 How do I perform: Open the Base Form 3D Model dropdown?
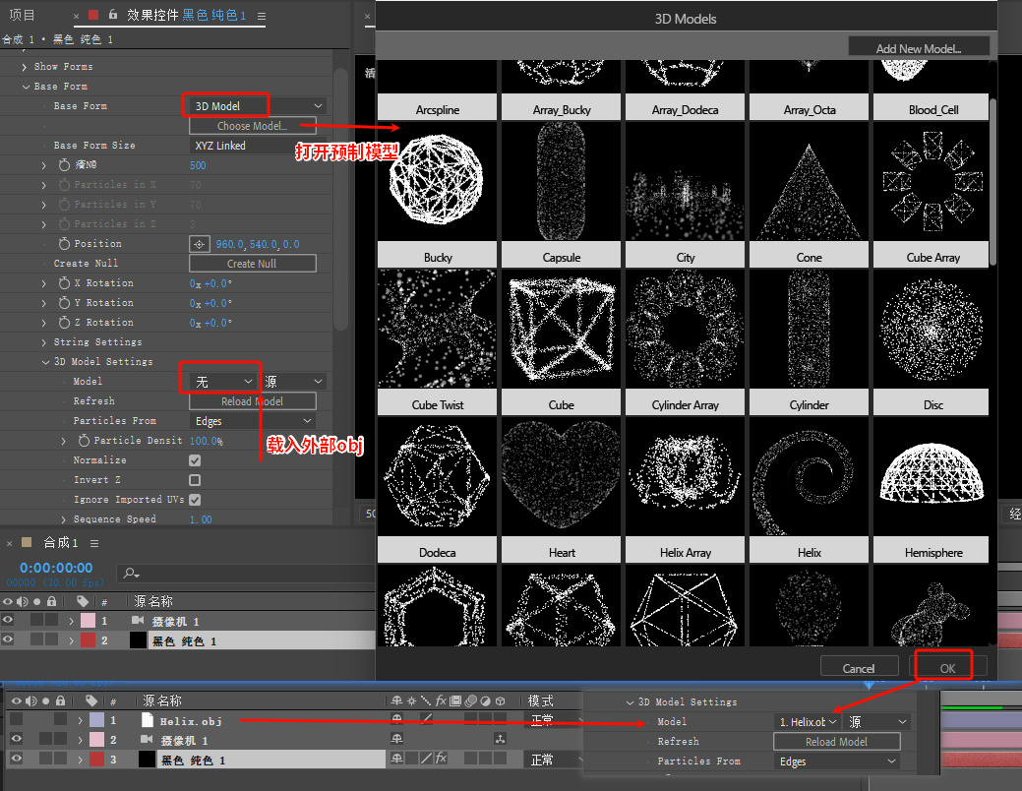coord(257,105)
